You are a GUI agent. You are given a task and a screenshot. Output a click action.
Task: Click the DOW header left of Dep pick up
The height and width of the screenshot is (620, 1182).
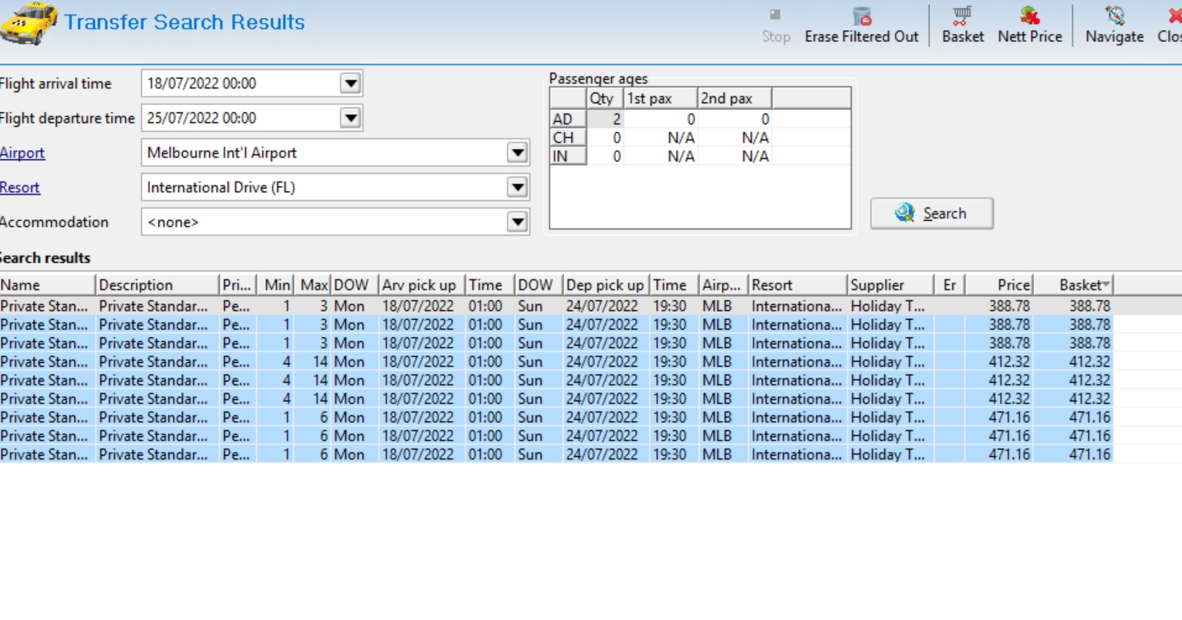tap(539, 285)
